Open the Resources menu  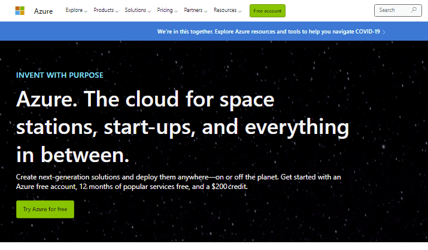pos(227,10)
